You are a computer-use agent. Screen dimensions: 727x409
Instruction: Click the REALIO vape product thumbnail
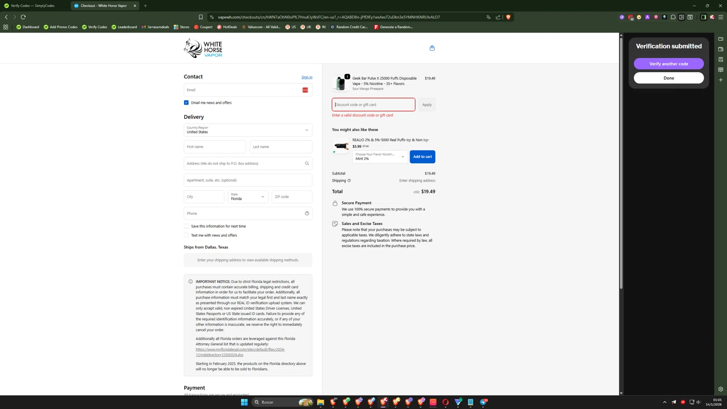point(341,146)
